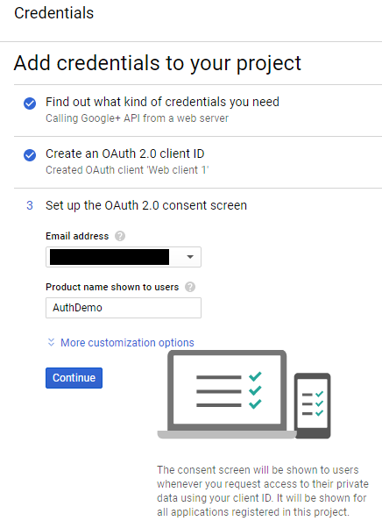Click the laptop consent screen illustration
This screenshot has width=382, height=521.
point(227,395)
